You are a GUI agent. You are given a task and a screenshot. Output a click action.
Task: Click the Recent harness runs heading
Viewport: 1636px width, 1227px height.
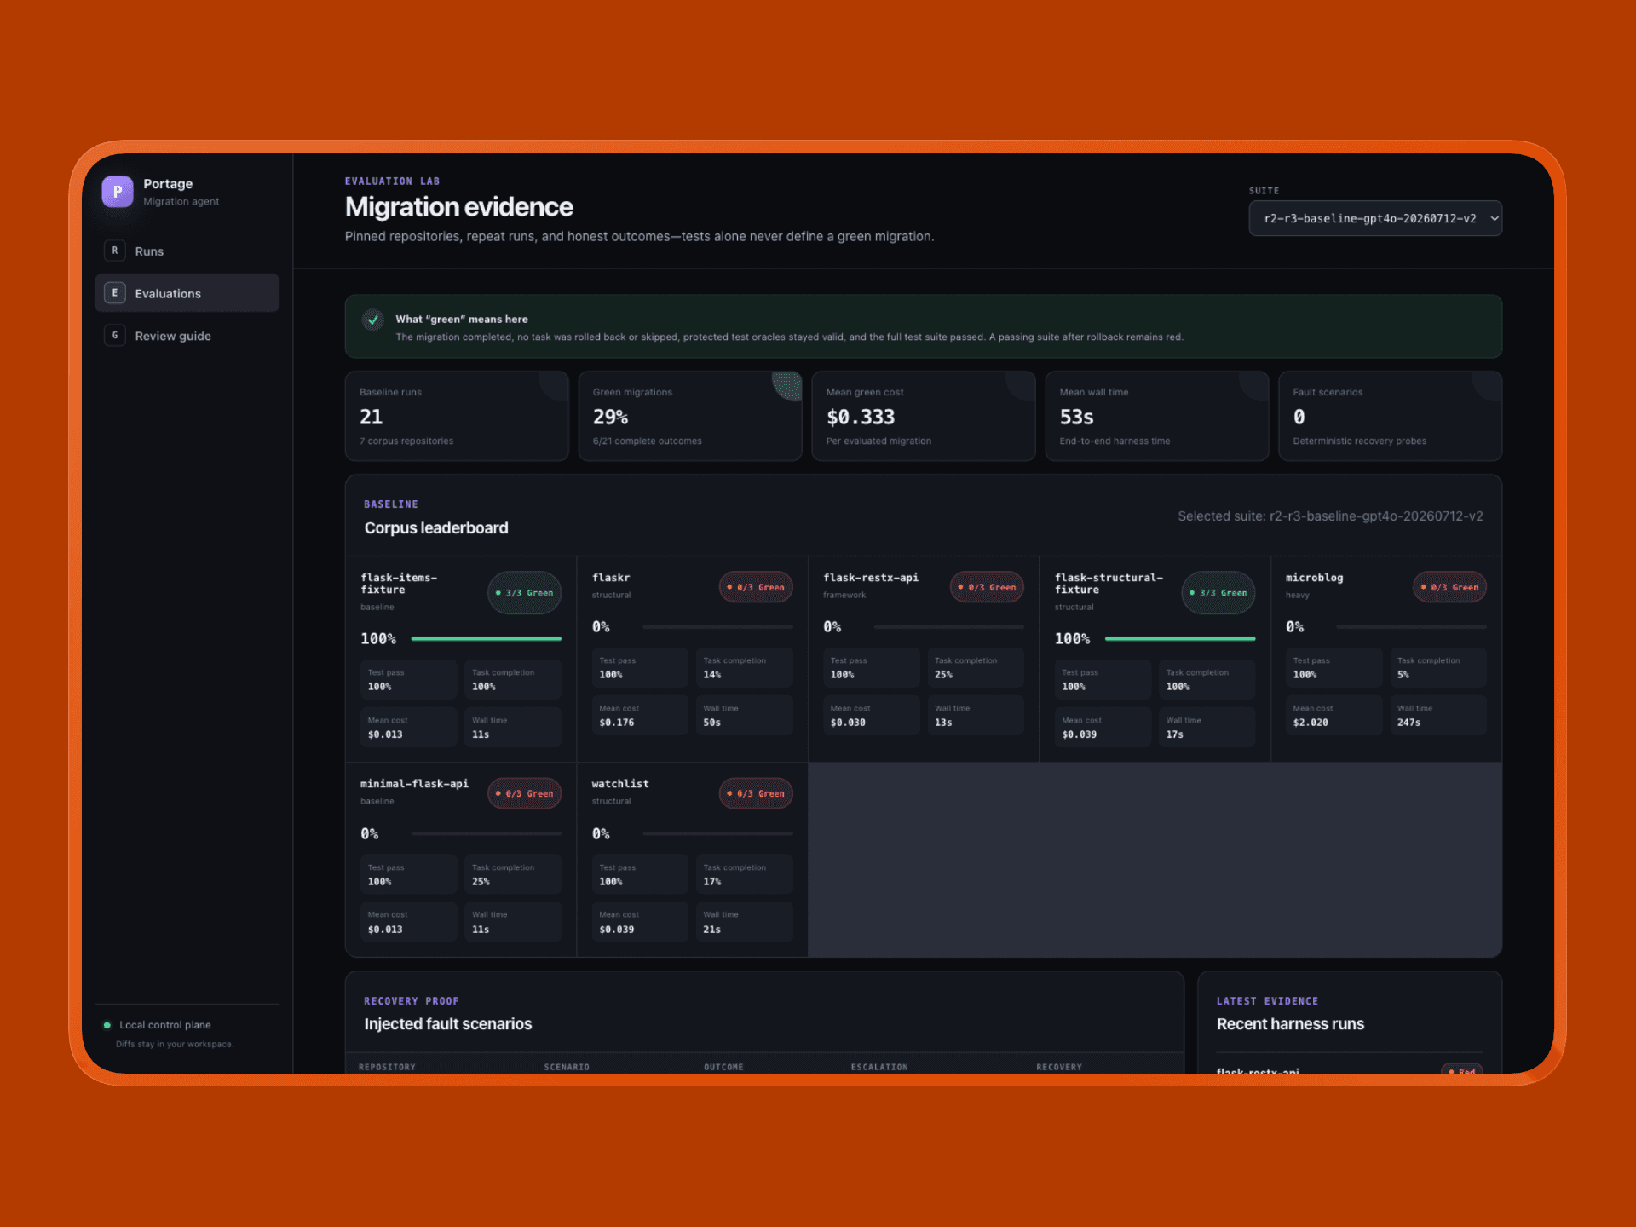pos(1290,1024)
